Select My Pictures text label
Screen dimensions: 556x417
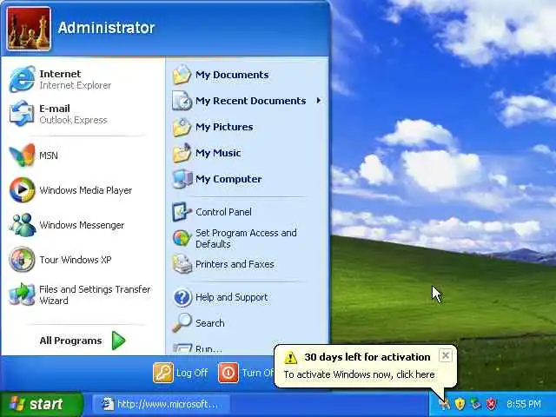tap(224, 127)
